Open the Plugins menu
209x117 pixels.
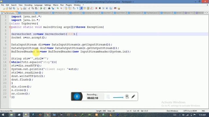pyautogui.click(x=69, y=5)
